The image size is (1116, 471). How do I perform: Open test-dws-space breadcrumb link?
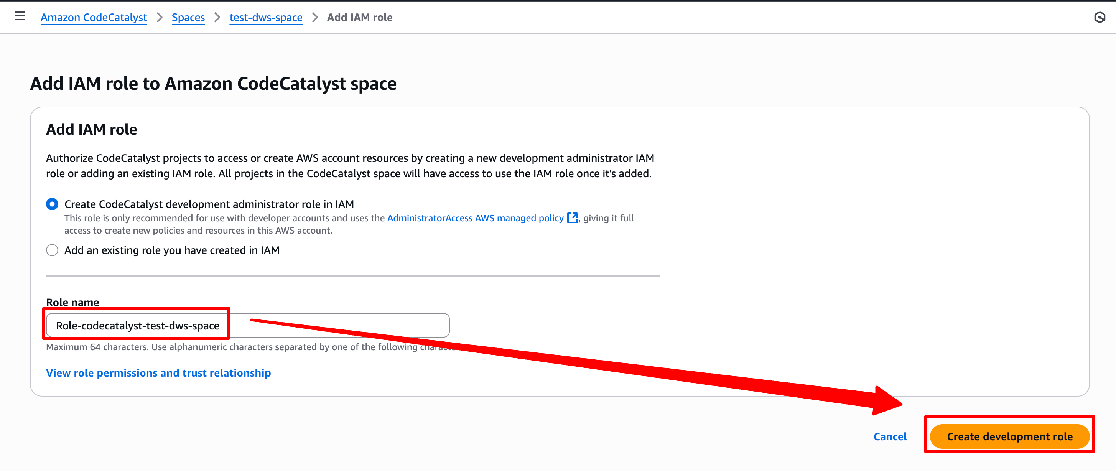[x=266, y=17]
